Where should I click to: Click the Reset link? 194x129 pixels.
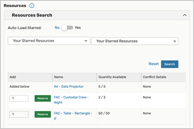click(x=154, y=64)
